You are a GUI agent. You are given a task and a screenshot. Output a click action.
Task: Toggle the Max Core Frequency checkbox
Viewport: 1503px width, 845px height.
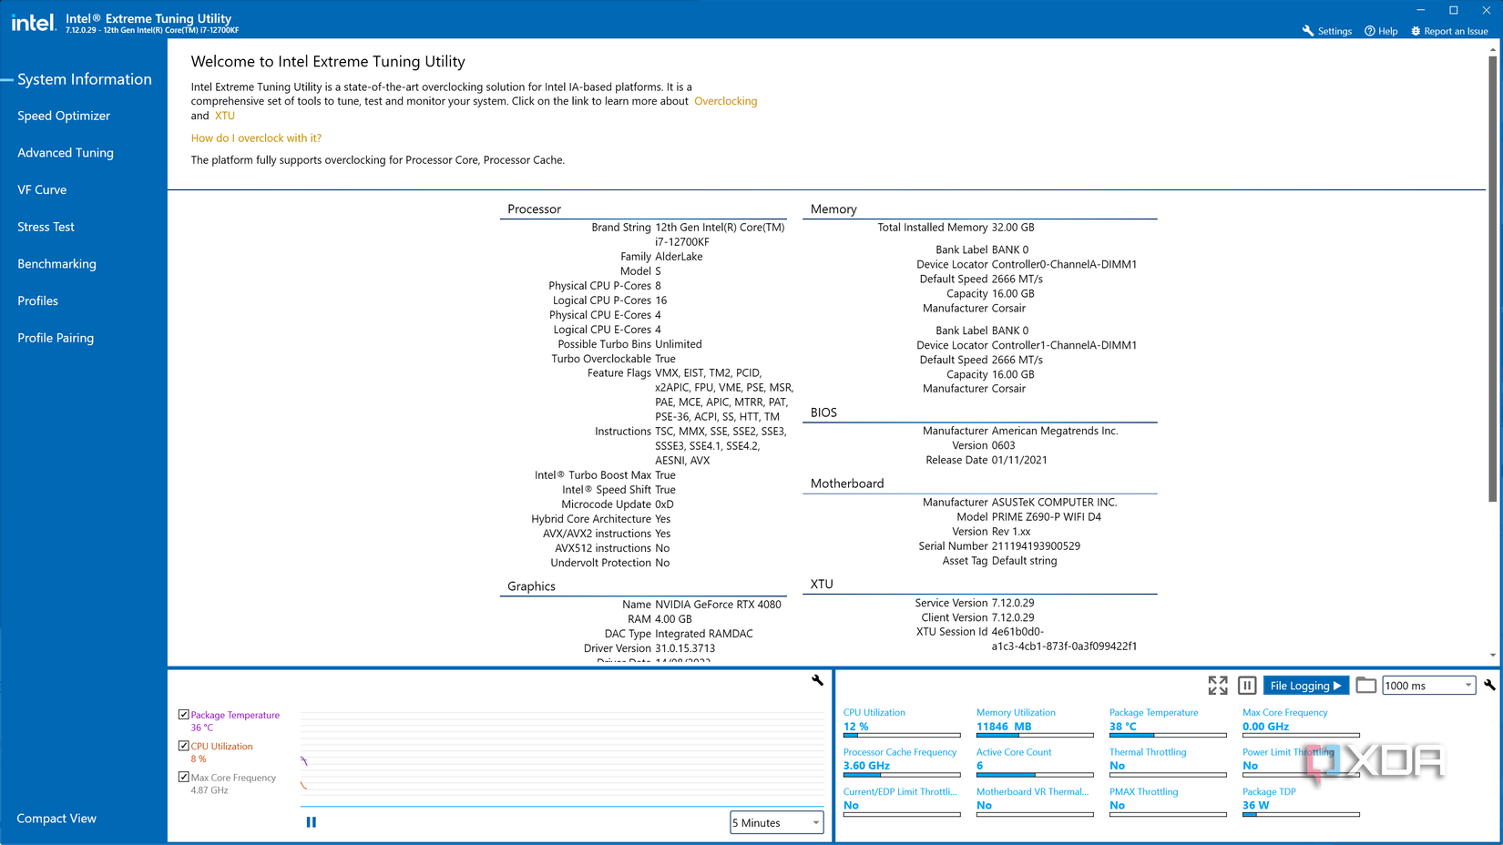(182, 777)
